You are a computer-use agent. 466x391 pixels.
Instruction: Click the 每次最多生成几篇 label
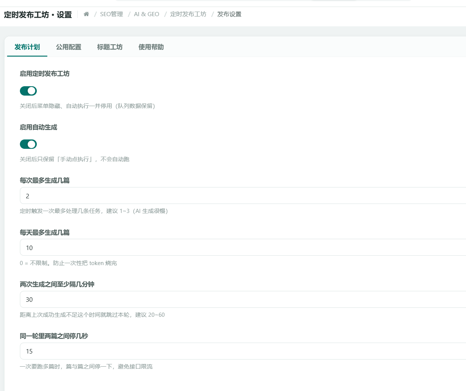(45, 180)
